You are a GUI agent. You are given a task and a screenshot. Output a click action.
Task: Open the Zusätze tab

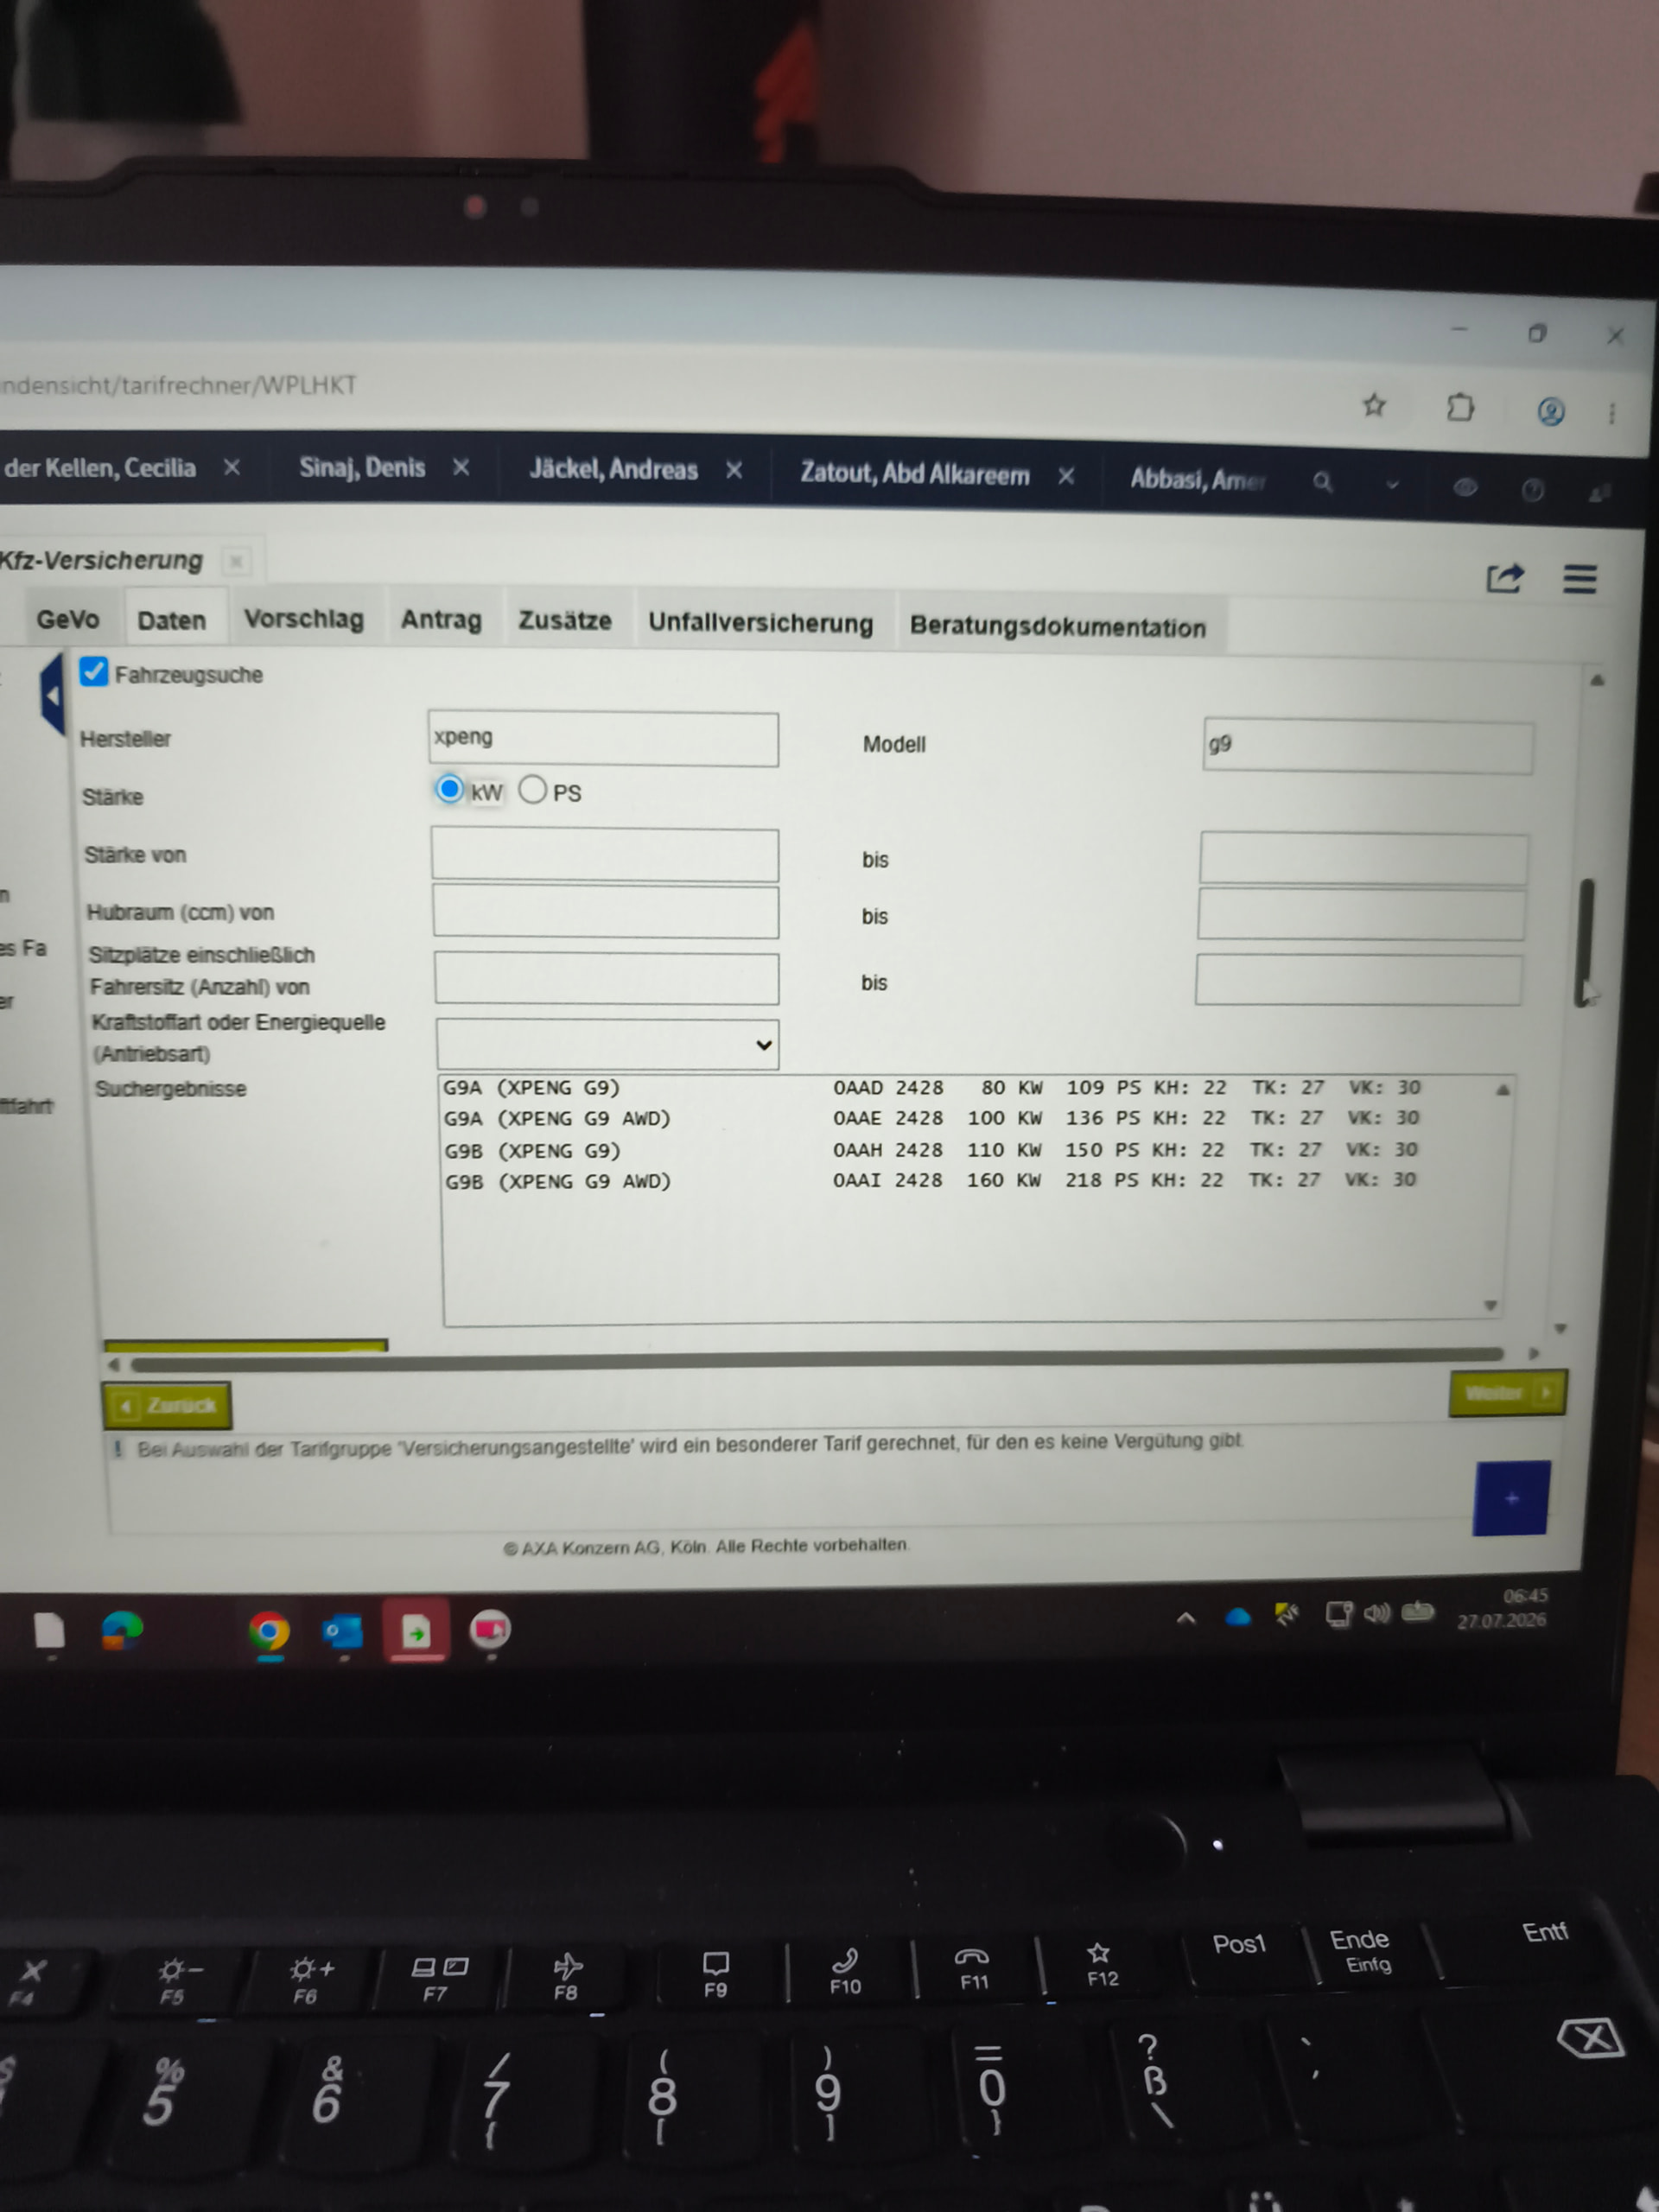click(x=565, y=621)
